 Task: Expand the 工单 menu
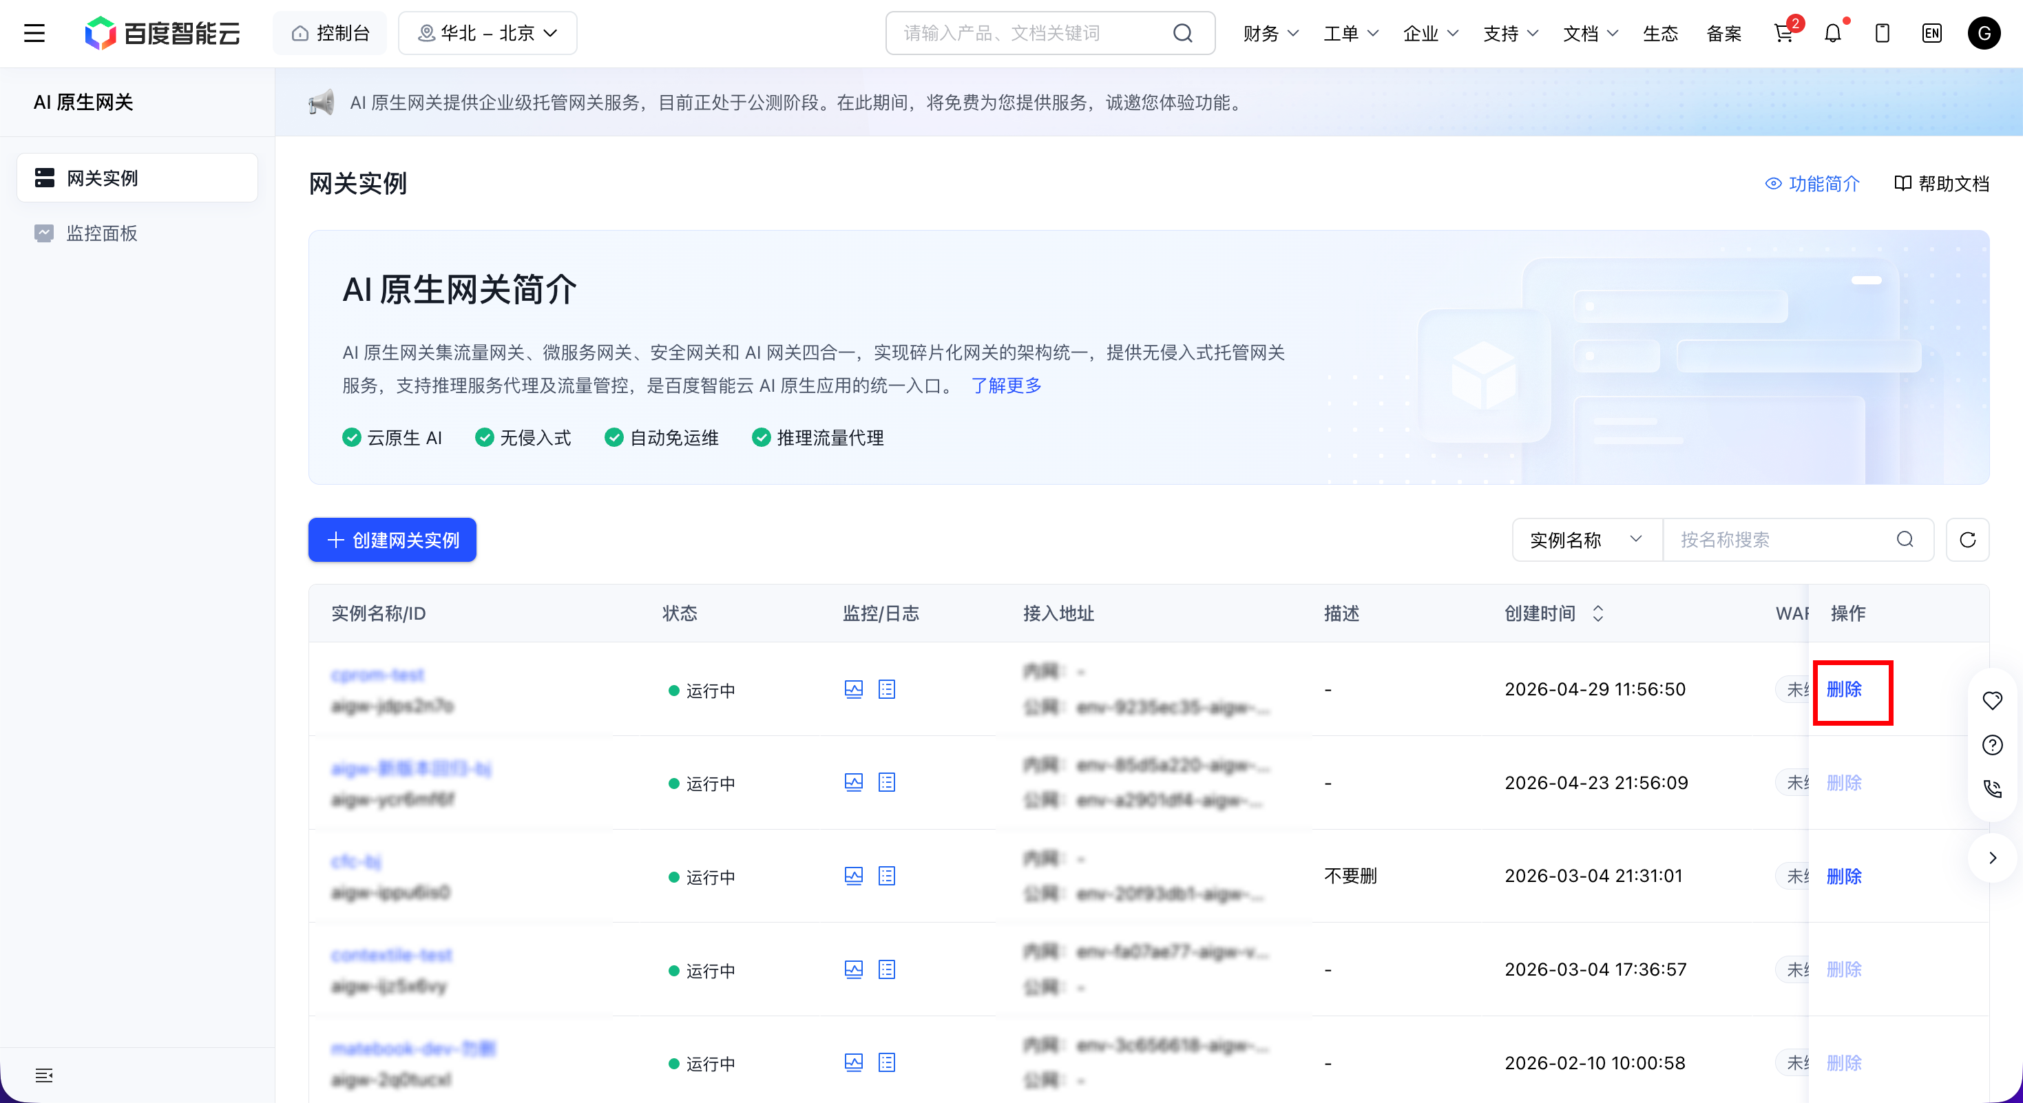(x=1351, y=33)
